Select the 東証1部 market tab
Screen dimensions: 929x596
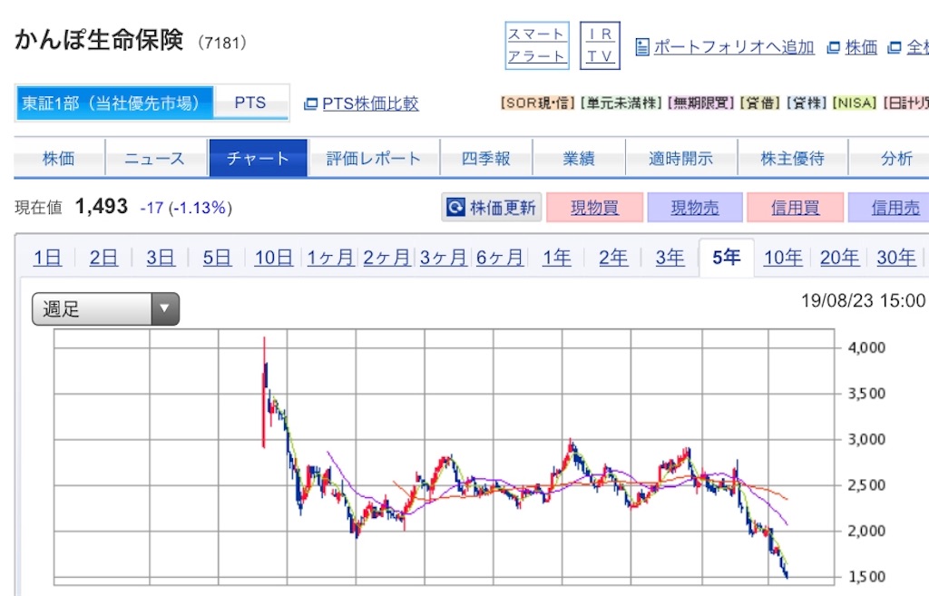(x=114, y=103)
